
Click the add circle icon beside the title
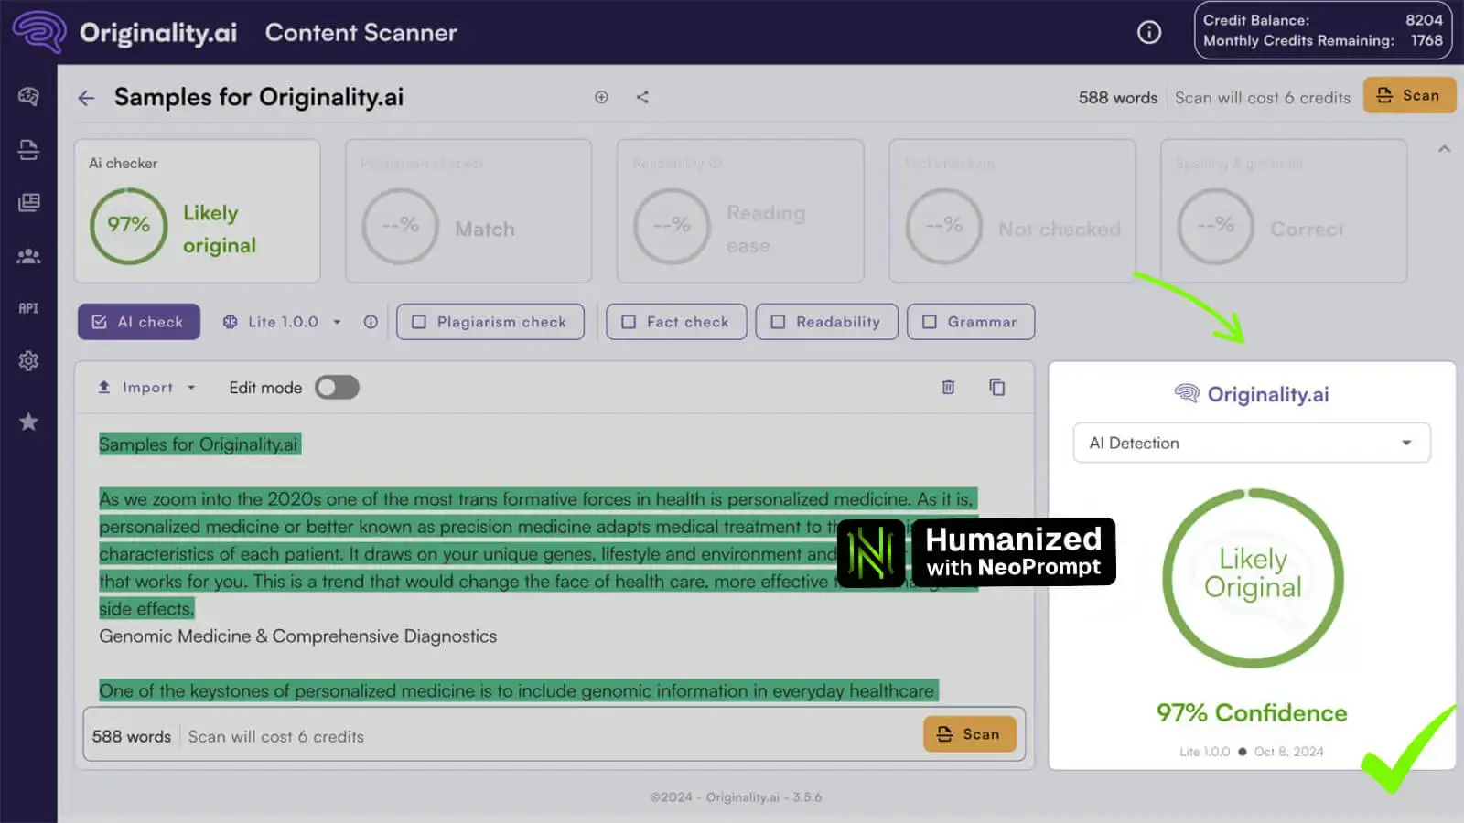coord(601,97)
